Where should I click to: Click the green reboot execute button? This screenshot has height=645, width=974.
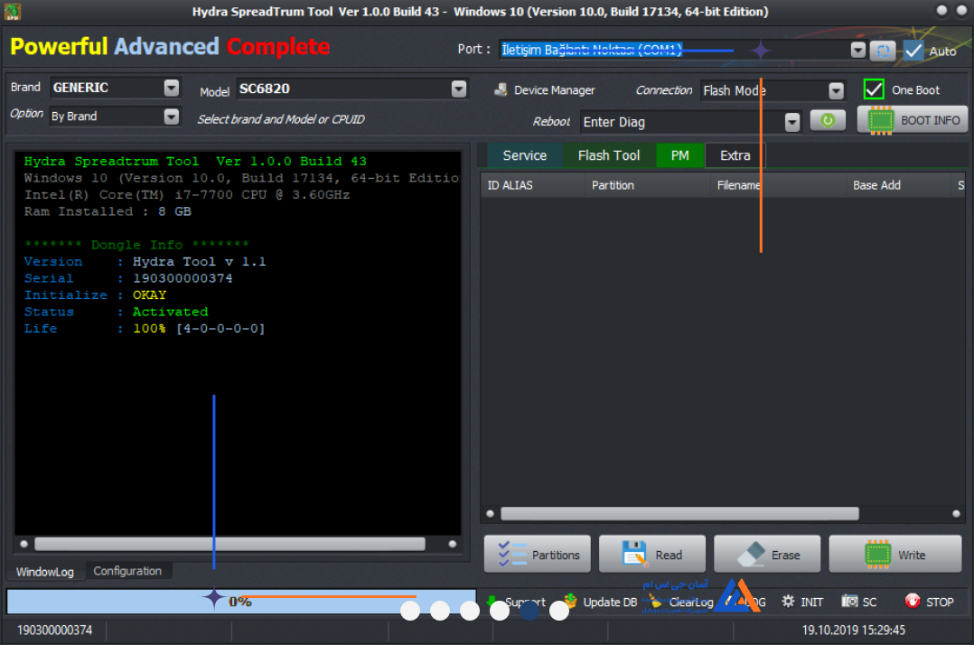[828, 120]
